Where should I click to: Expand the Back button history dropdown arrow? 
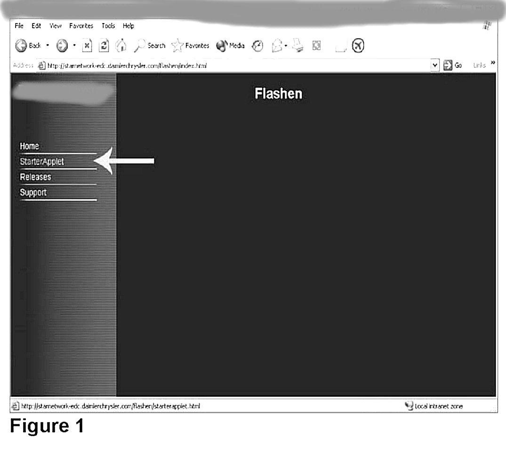[48, 46]
